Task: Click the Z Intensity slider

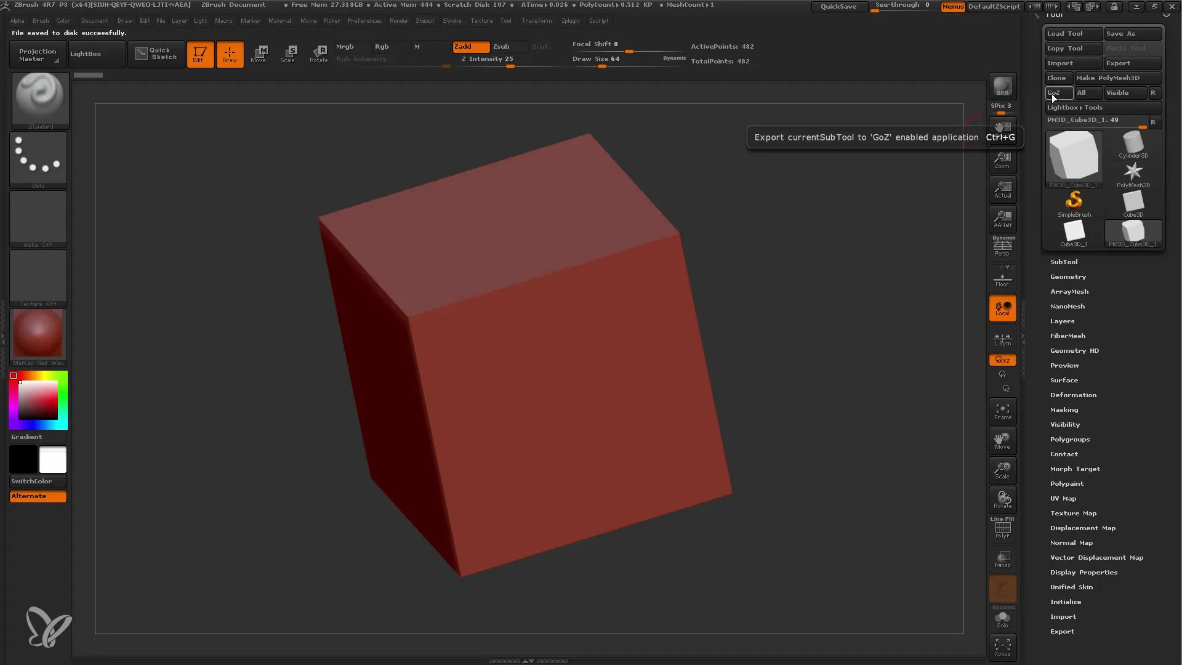Action: (x=511, y=60)
